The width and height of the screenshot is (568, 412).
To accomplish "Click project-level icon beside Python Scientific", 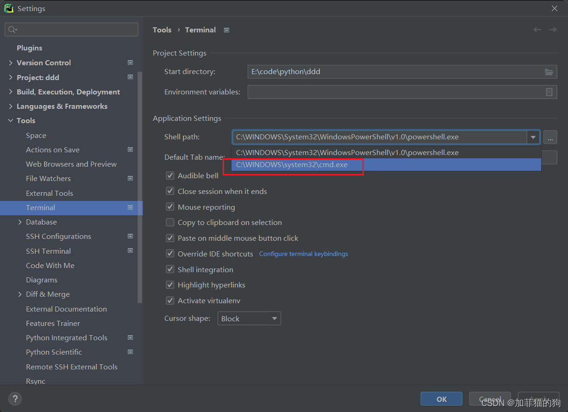I will pyautogui.click(x=130, y=352).
